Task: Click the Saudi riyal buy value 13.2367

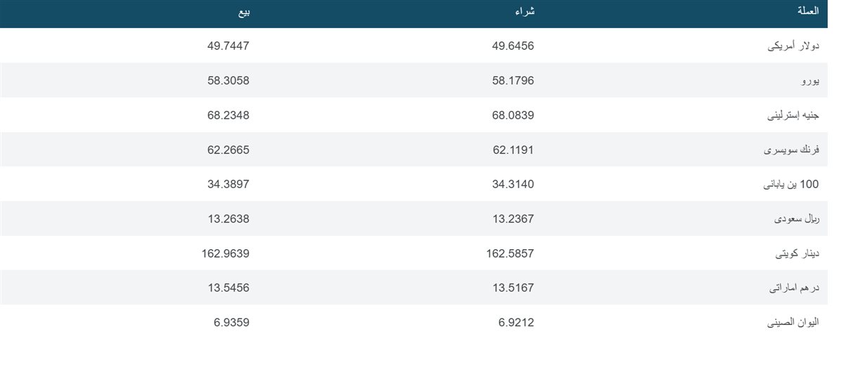Action: 513,218
